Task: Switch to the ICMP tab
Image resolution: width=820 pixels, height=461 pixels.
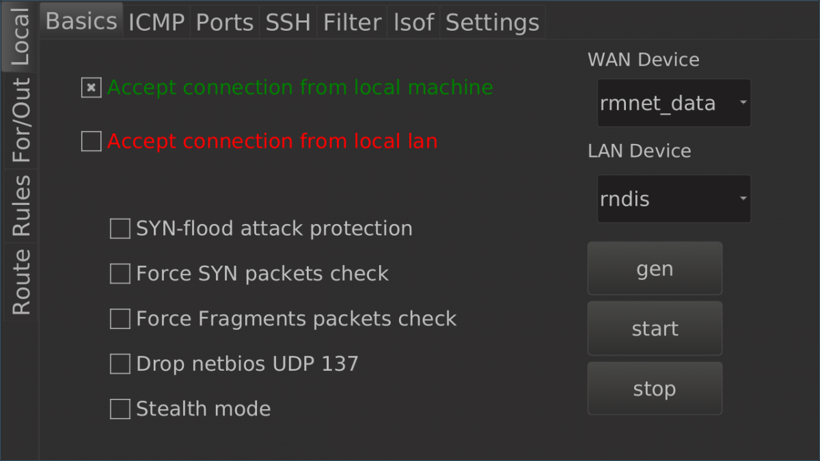Action: coord(156,23)
